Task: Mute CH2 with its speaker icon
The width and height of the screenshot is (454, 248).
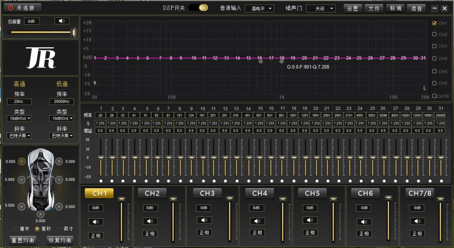Action: [150, 221]
